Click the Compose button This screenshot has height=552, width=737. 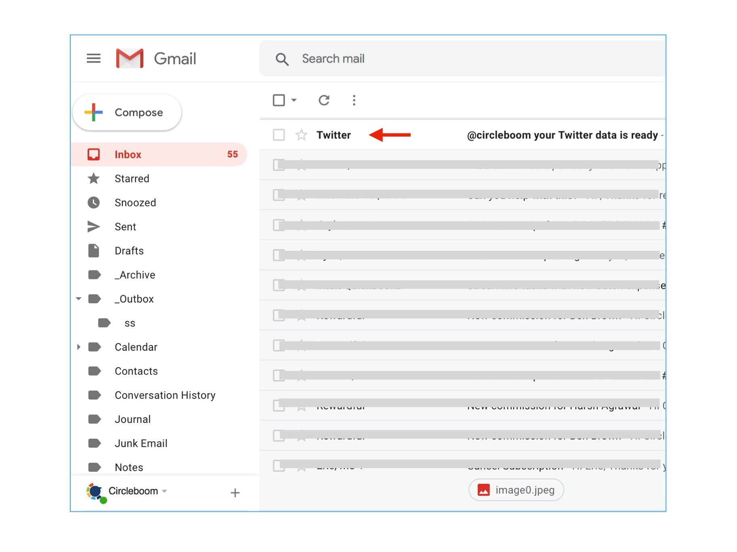pos(126,112)
